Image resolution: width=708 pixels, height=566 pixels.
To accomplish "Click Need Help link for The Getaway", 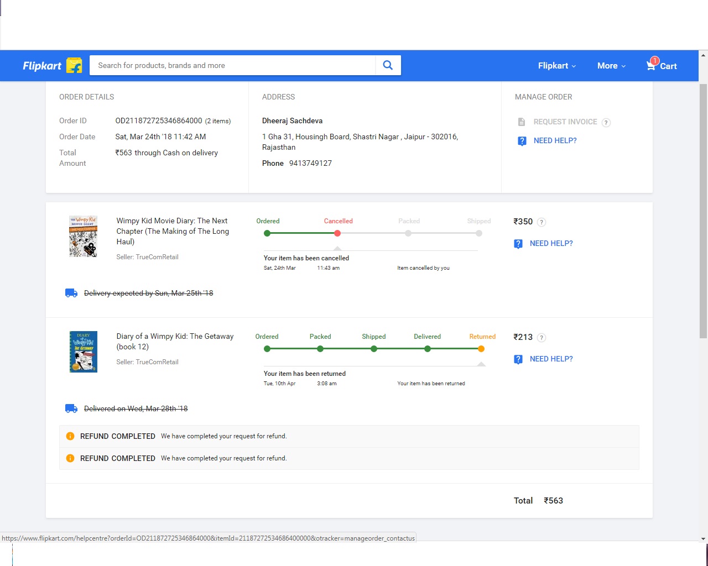I will [551, 359].
